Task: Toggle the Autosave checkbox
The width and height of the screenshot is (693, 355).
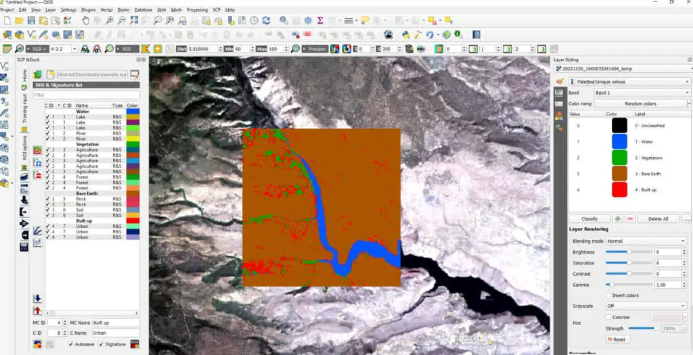Action: (x=72, y=344)
